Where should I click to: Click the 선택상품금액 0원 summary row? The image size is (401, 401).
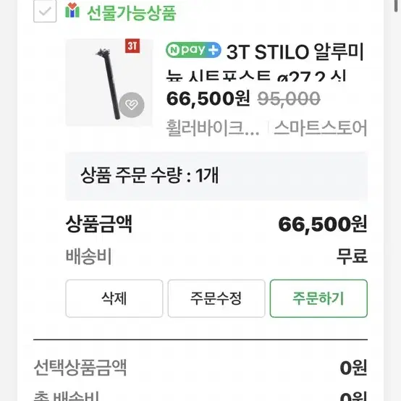click(x=200, y=368)
